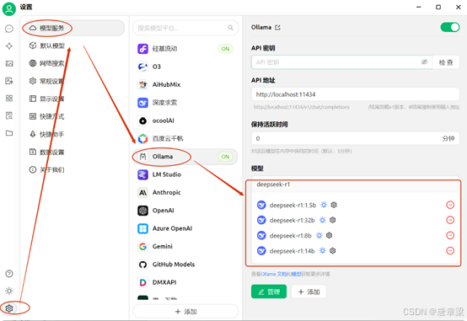467x321 pixels.
Task: Open the agents star sidebar icon
Action: pos(9,45)
